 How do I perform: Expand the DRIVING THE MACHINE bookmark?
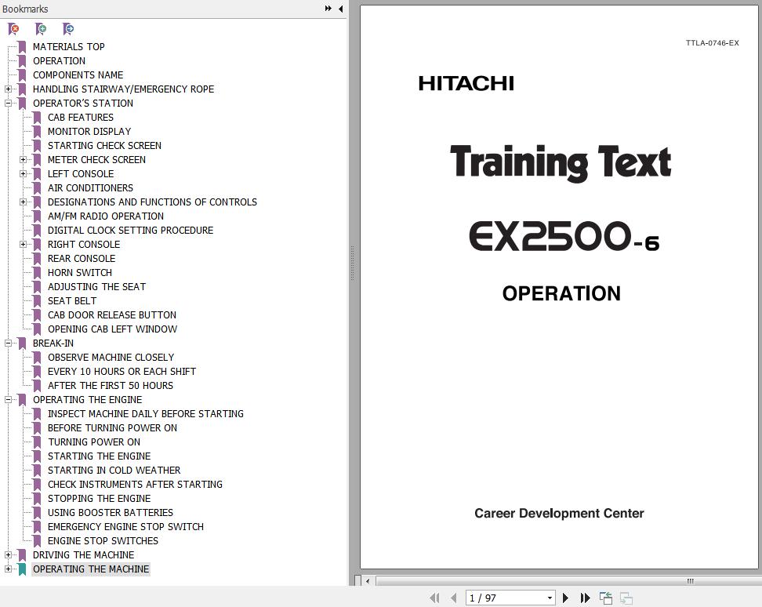tap(8, 554)
